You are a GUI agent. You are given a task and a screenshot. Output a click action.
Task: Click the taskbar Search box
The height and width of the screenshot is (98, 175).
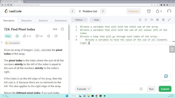[74, 96]
